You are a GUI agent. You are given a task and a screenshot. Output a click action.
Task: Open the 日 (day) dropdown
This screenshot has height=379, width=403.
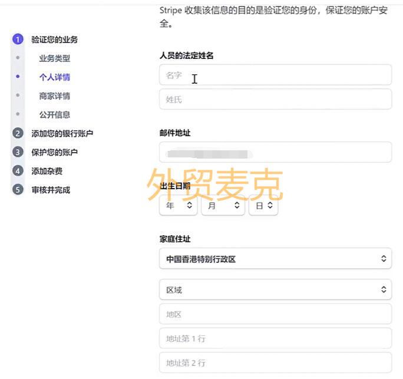[x=263, y=206]
